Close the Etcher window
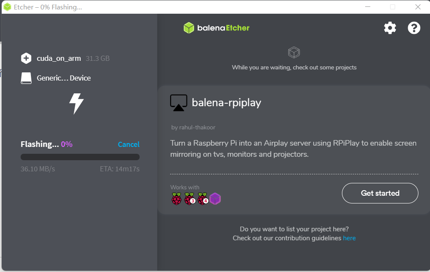430x272 pixels. click(x=418, y=7)
